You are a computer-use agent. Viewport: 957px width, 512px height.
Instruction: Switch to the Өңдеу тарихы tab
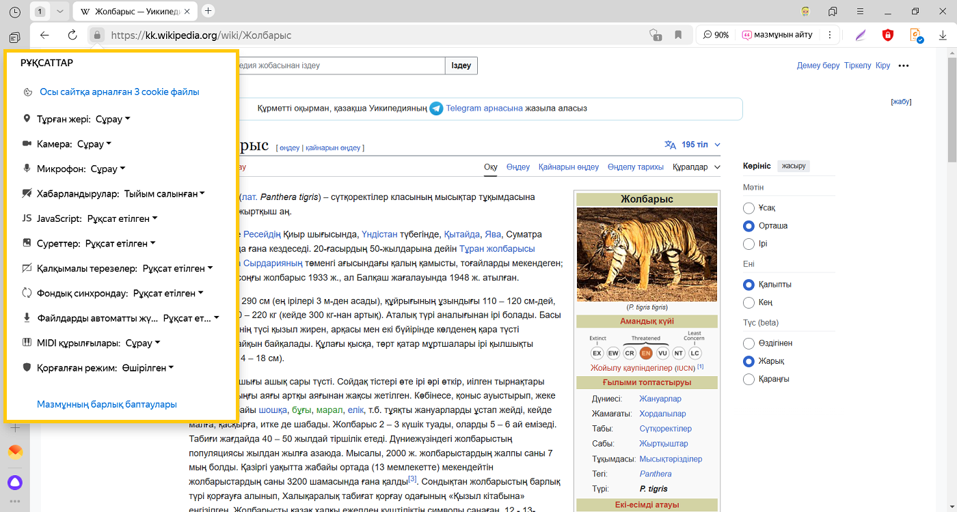(635, 167)
